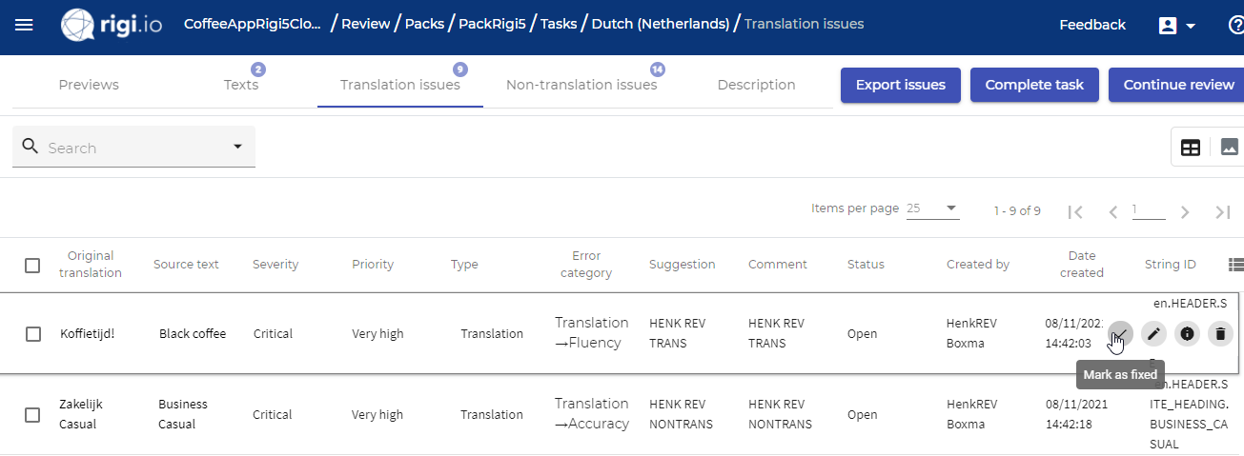Screen dimensions: 1244x456
Task: Mark the Koffietijd! issue as fixed
Action: point(1121,333)
